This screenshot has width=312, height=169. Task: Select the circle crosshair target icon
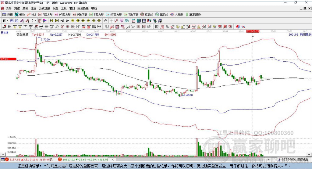[x=62, y=27]
